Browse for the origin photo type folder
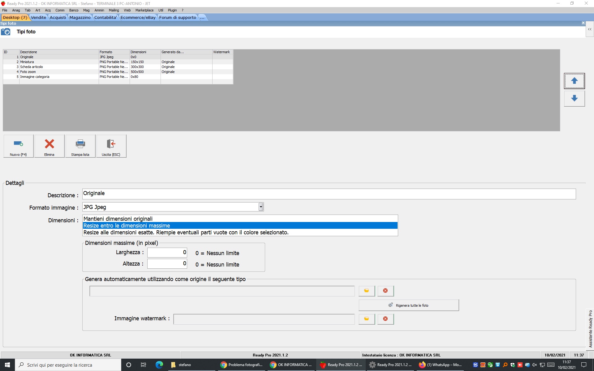This screenshot has width=594, height=371. click(367, 291)
